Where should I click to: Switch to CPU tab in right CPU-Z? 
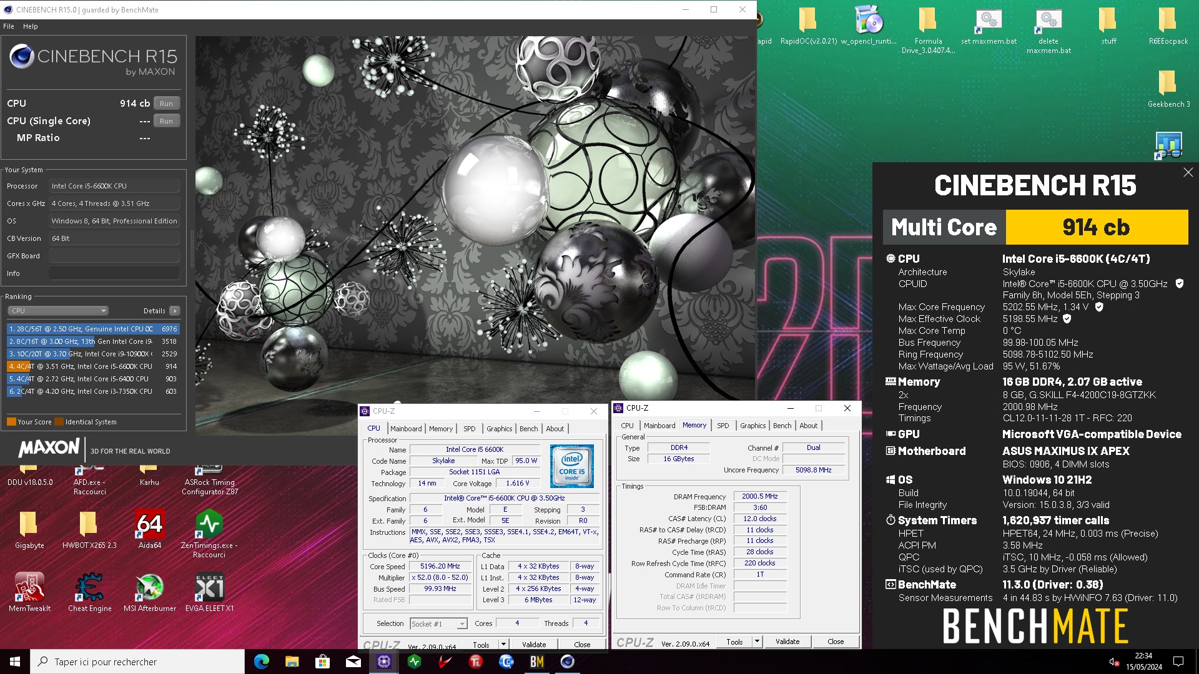click(627, 426)
